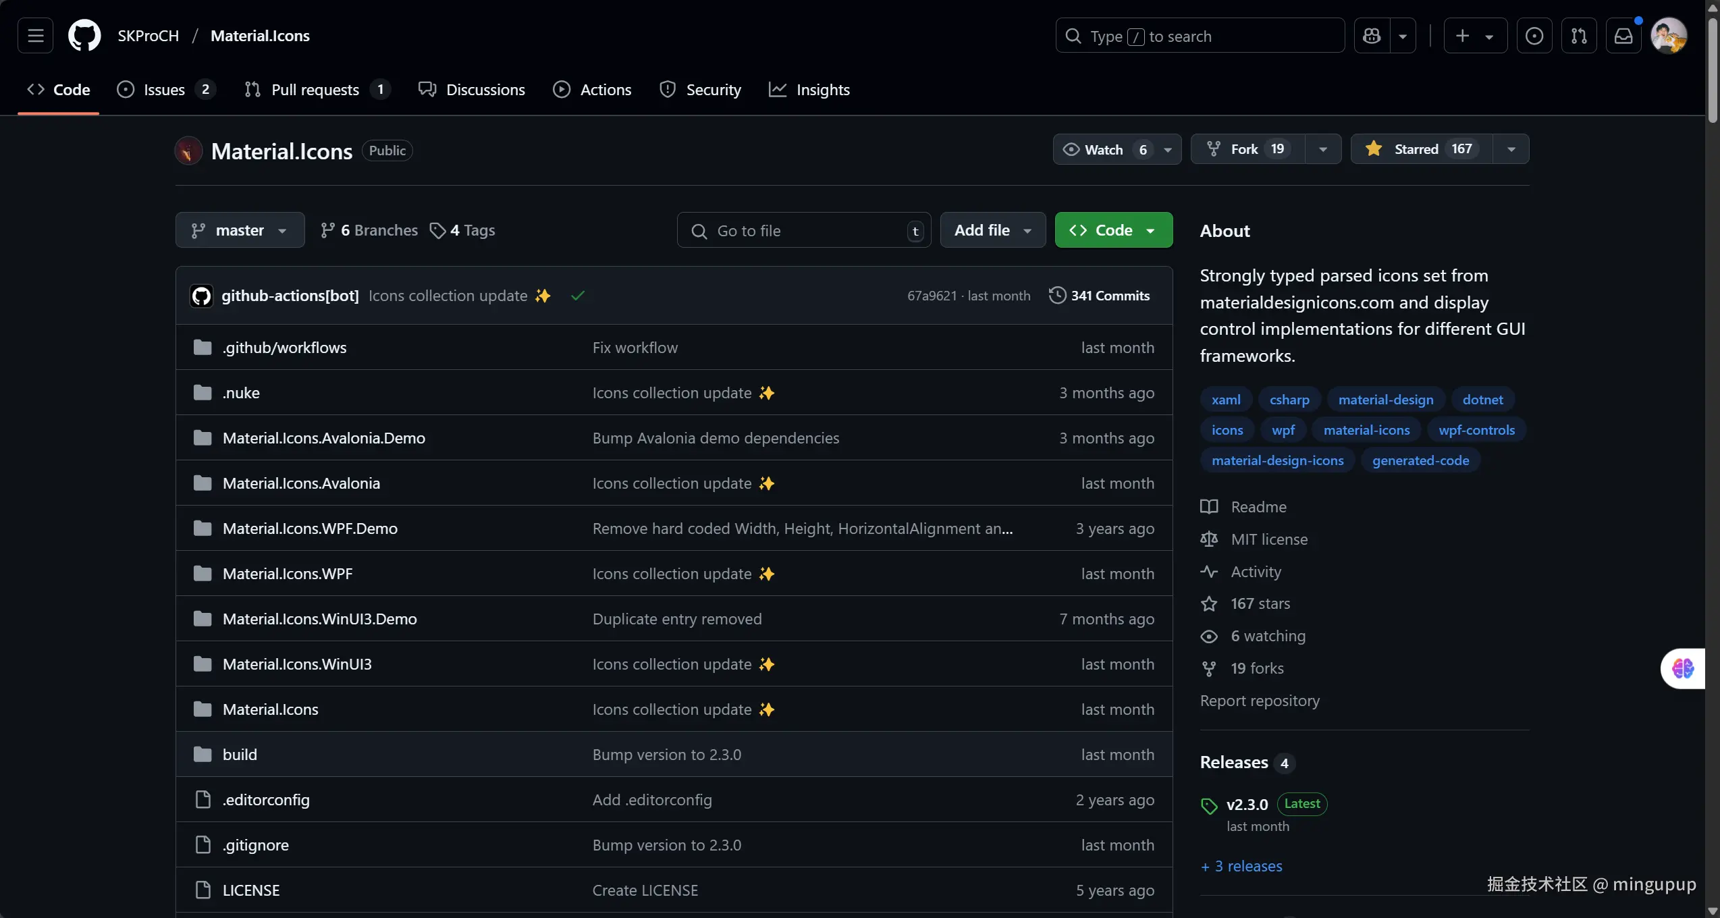1720x918 pixels.
Task: Open the user profile avatar
Action: pyautogui.click(x=1668, y=36)
